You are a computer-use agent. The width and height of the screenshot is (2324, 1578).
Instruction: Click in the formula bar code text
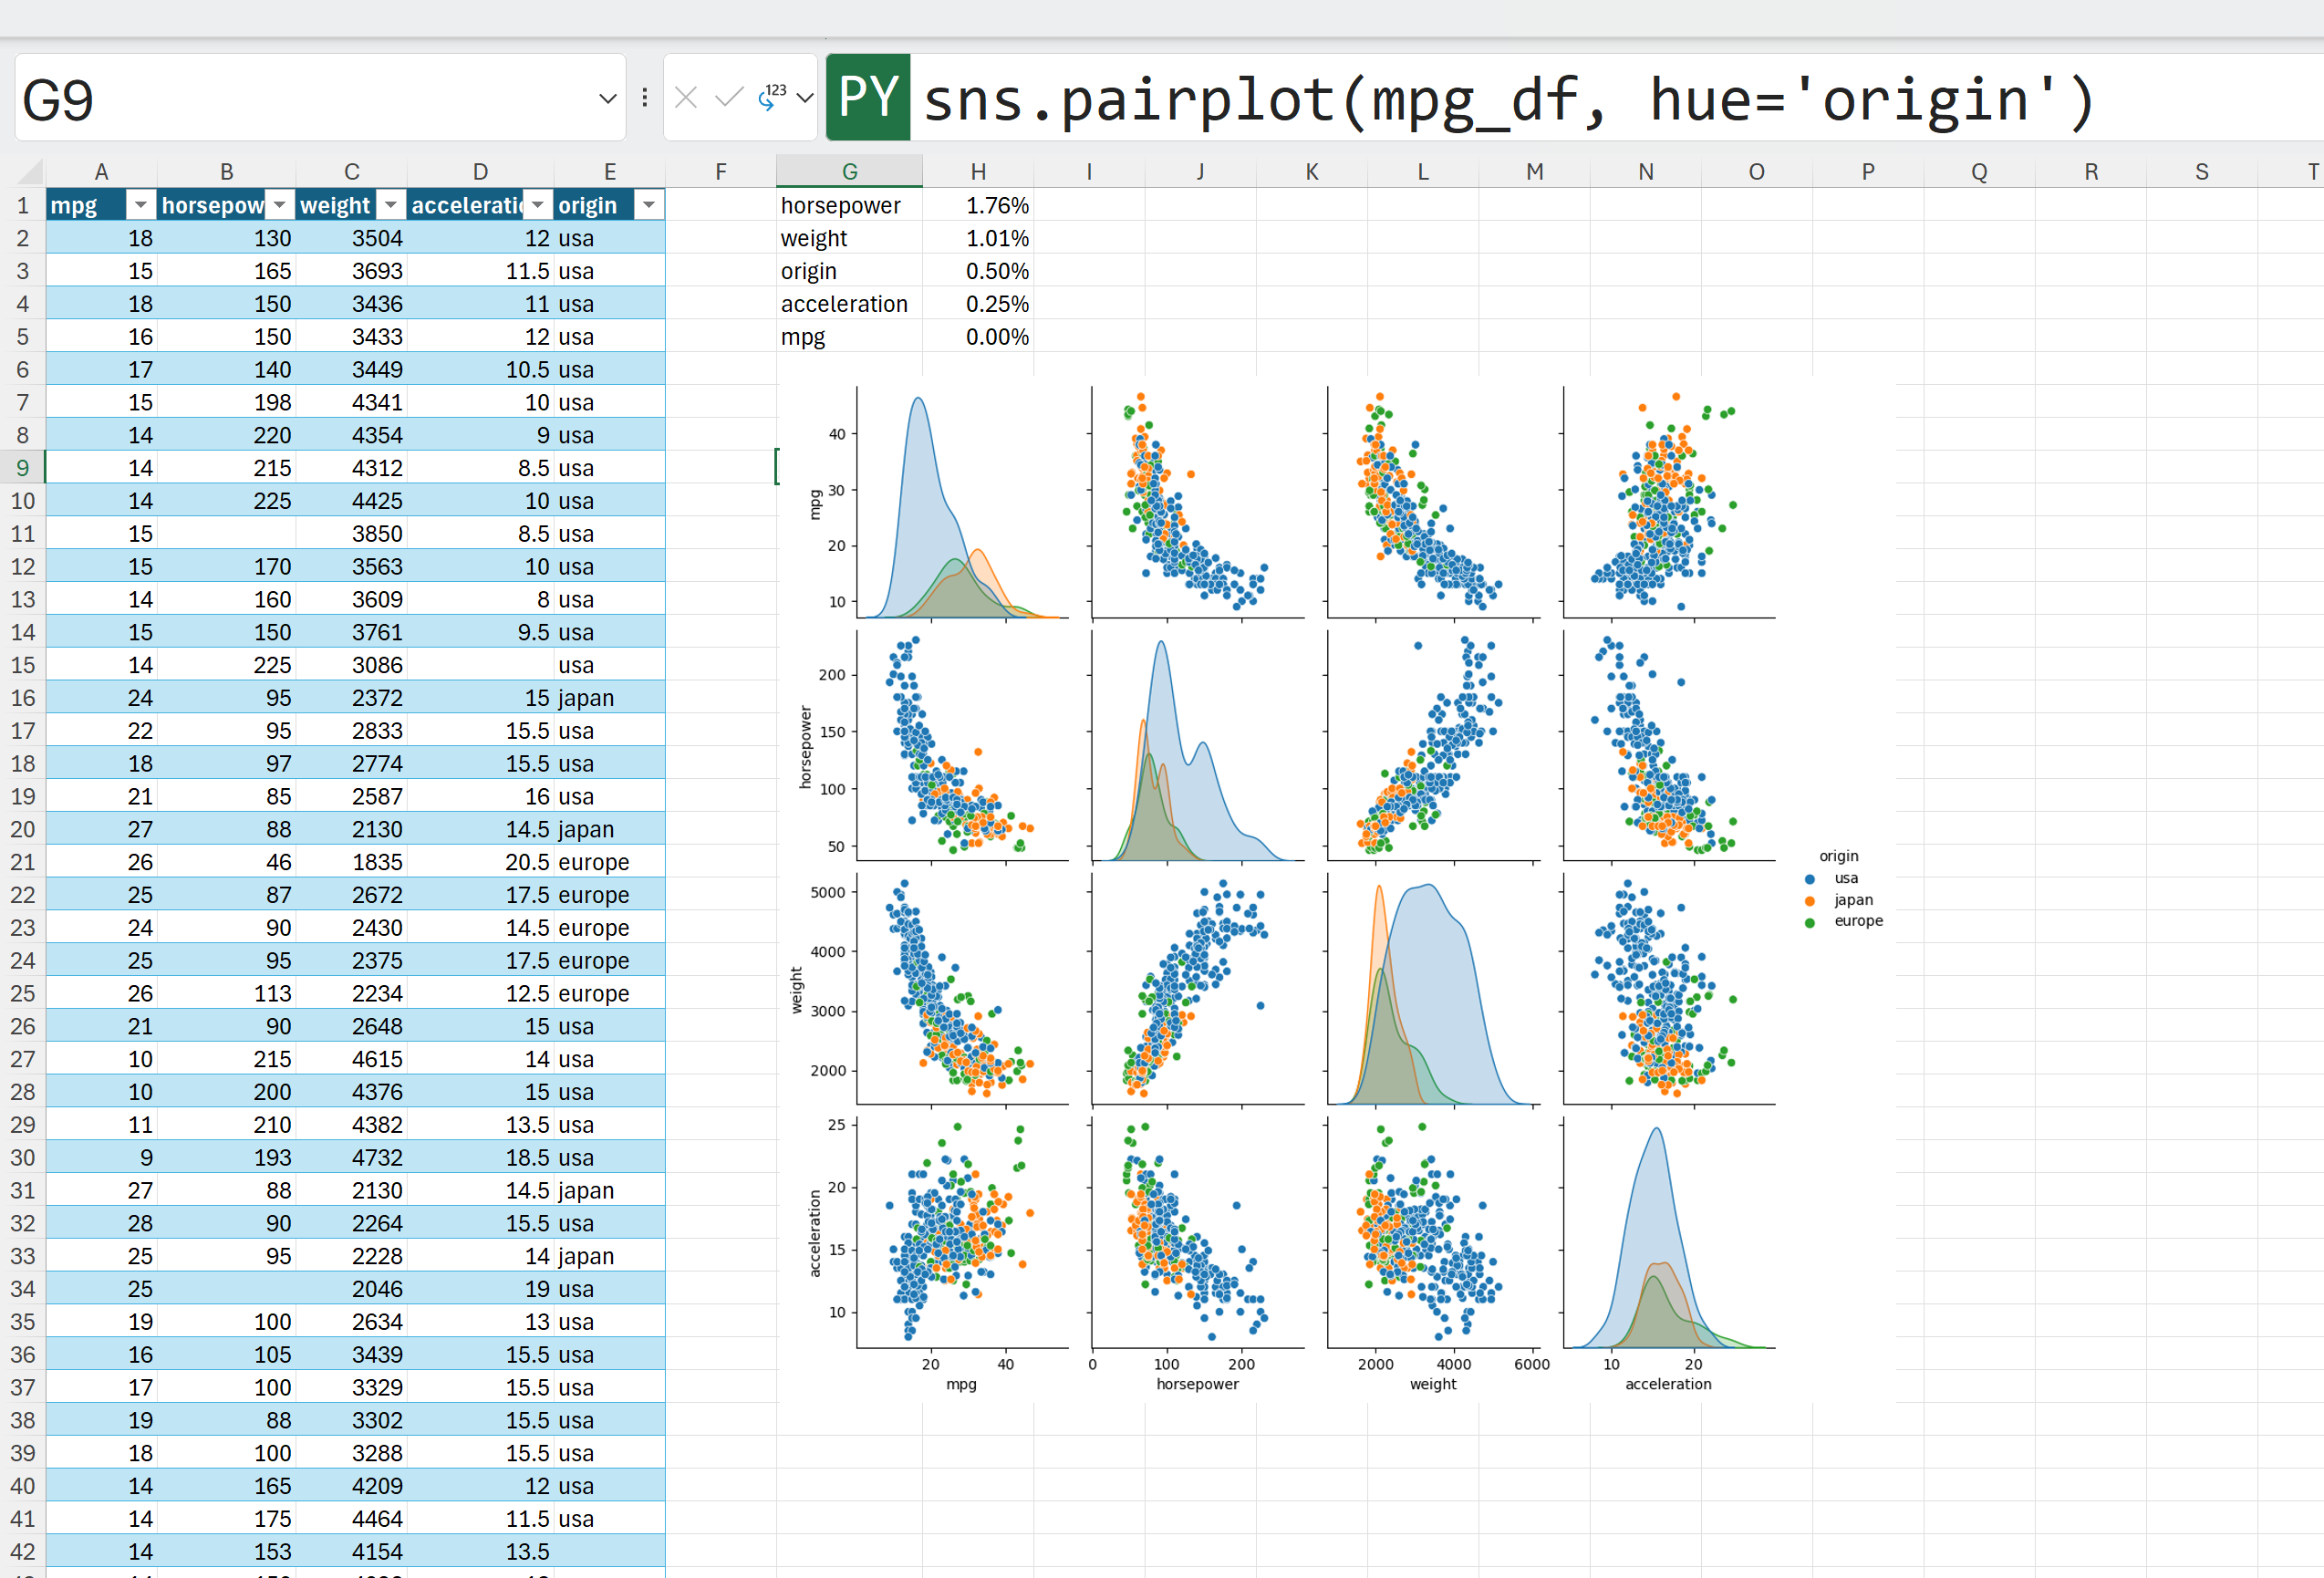1500,100
